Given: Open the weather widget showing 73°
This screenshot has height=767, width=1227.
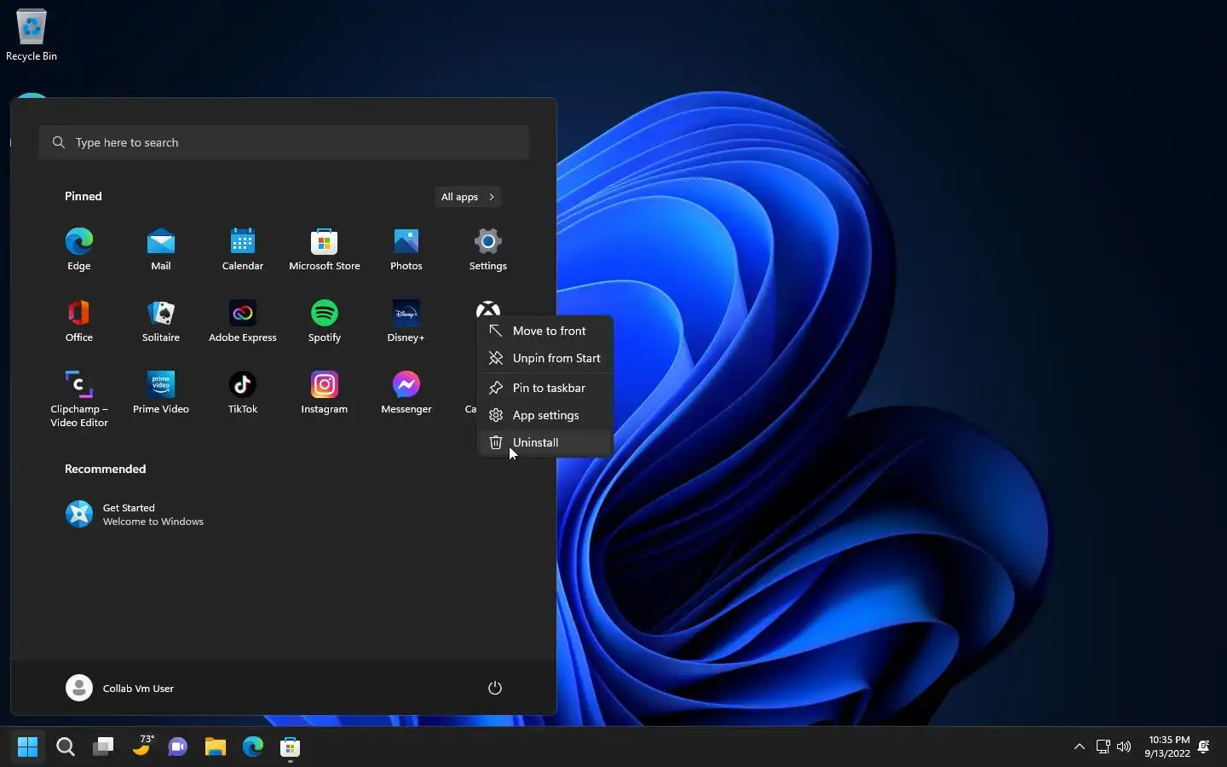Looking at the screenshot, I should (x=142, y=747).
